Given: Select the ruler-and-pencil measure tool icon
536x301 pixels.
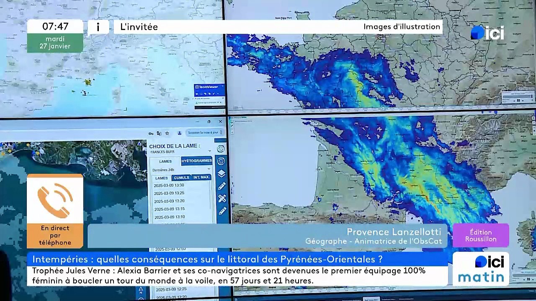Looking at the screenshot, I should click(222, 199).
